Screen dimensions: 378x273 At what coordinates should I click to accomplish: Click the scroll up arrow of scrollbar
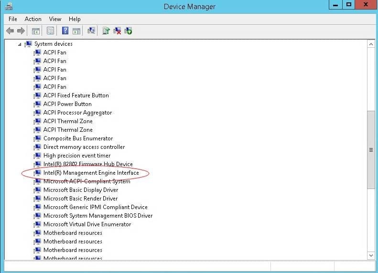[371, 44]
